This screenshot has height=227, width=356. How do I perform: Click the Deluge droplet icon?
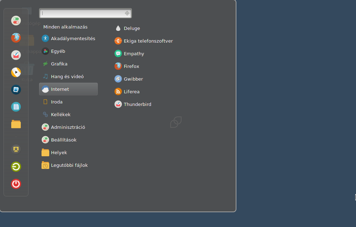[x=118, y=28]
